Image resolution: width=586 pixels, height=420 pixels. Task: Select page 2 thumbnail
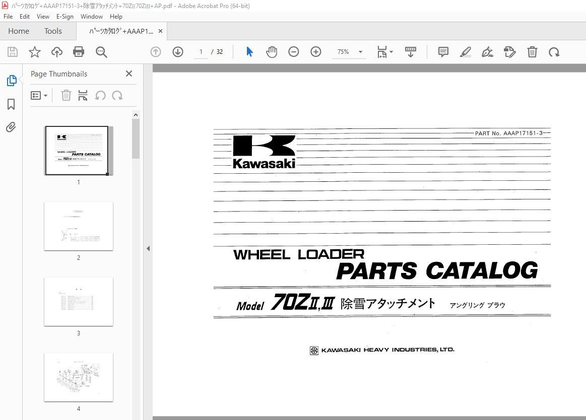pos(79,226)
